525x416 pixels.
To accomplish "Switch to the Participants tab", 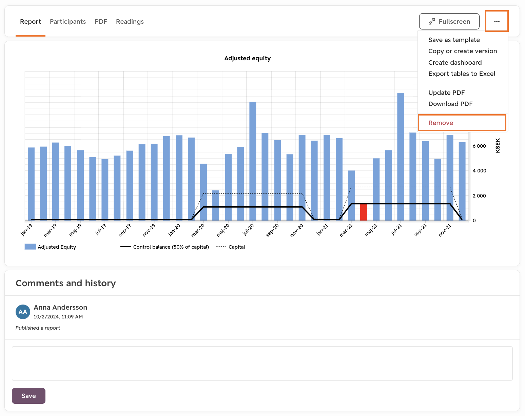I will click(68, 22).
